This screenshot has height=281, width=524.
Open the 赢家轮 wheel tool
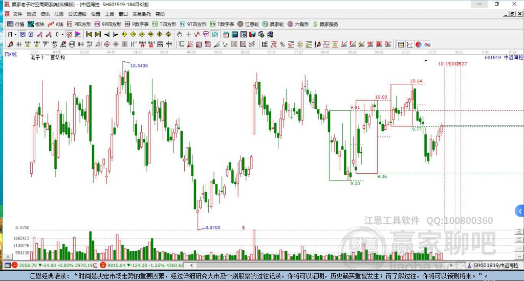(x=273, y=24)
